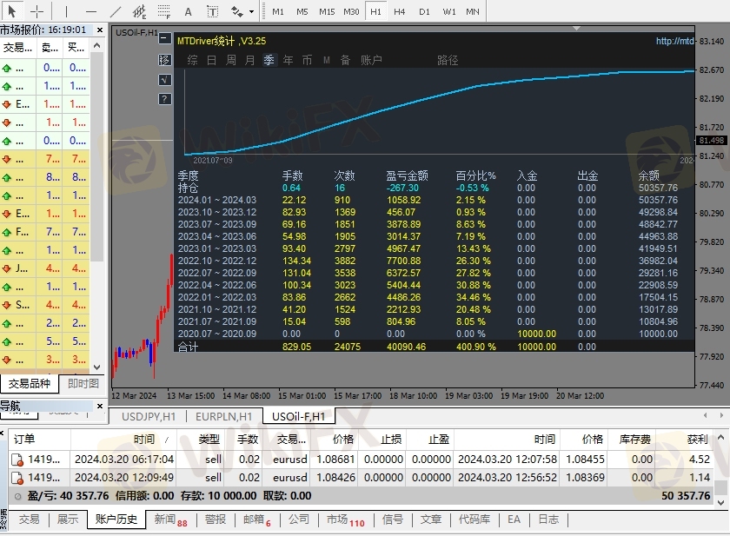Select the eurusd order closed at 1.08369
Image resolution: width=730 pixels, height=536 pixels.
[361, 478]
